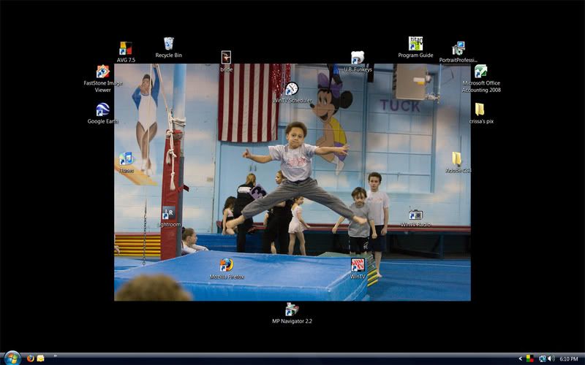Open the Windows Start menu orb
Screen dimensions: 585x365
pos(12,358)
